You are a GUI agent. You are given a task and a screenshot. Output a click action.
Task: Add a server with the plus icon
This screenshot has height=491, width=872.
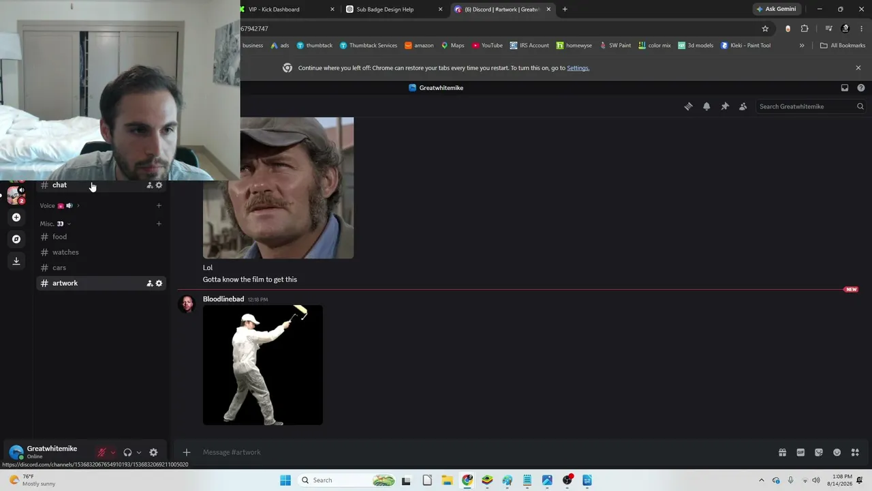point(16,218)
